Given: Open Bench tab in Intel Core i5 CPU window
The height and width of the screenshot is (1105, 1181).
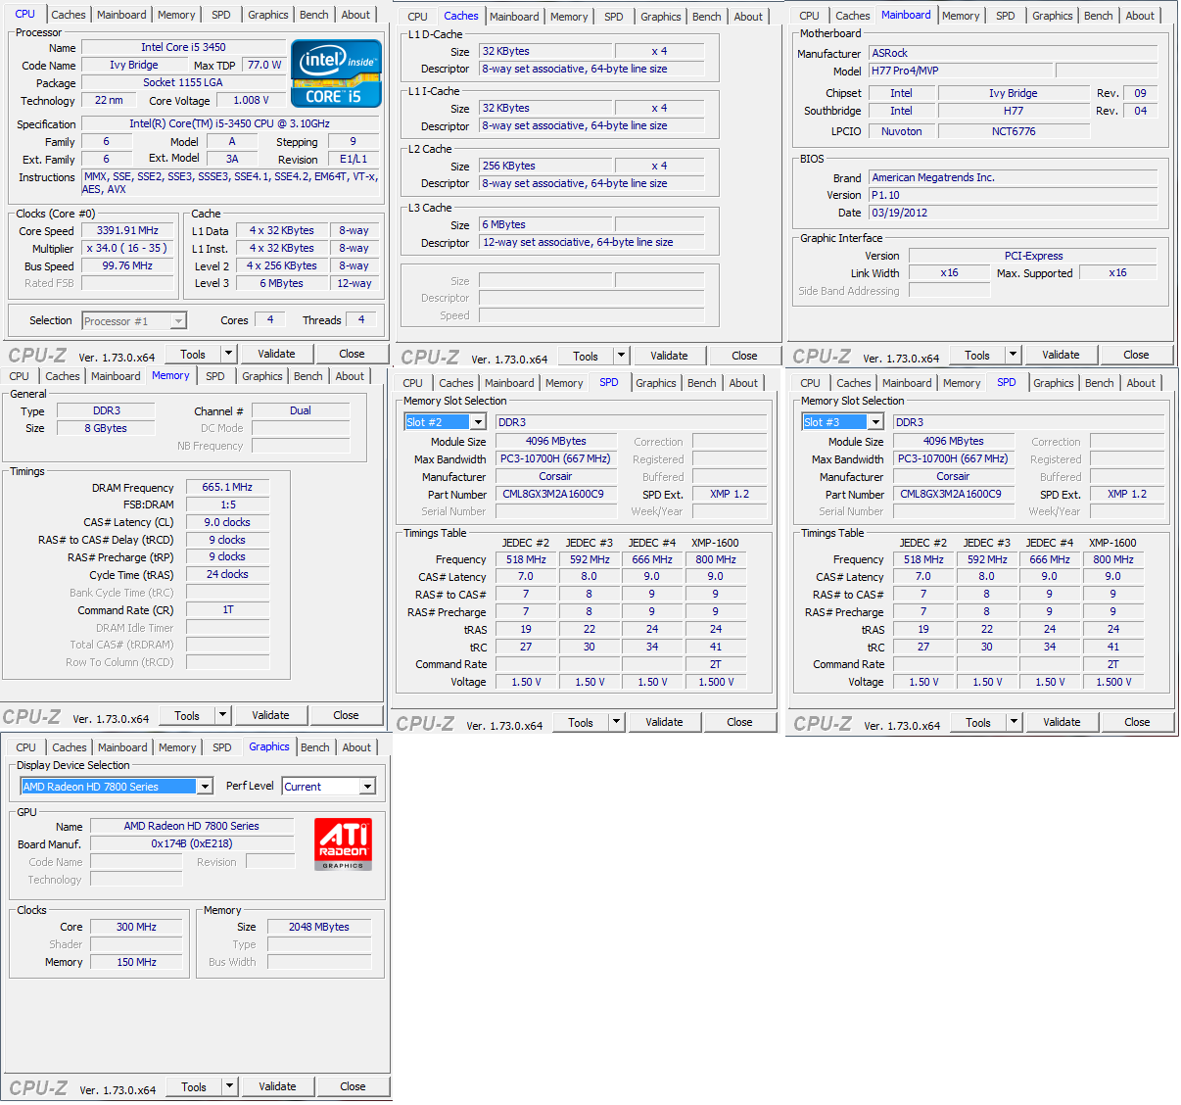Looking at the screenshot, I should click(x=314, y=15).
